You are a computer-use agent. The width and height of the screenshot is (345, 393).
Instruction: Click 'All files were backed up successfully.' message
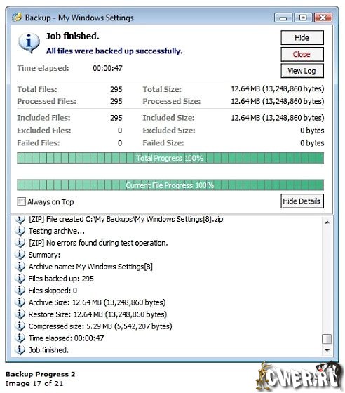click(114, 51)
